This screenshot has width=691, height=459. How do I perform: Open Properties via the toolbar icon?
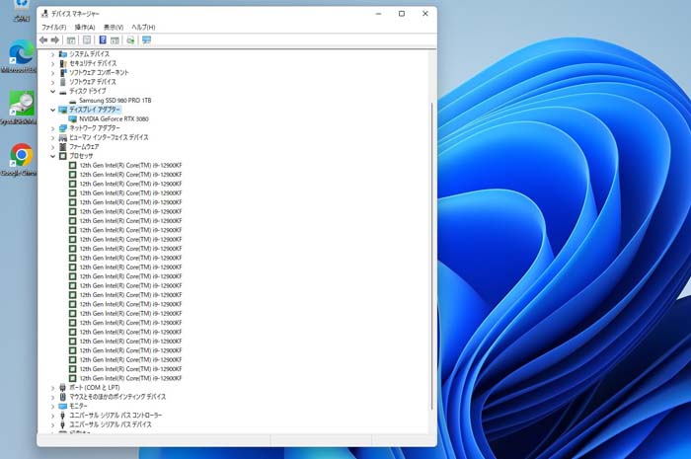(87, 40)
